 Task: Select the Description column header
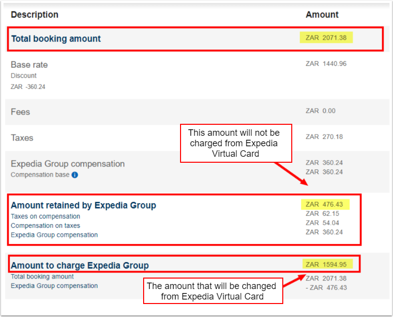[34, 14]
